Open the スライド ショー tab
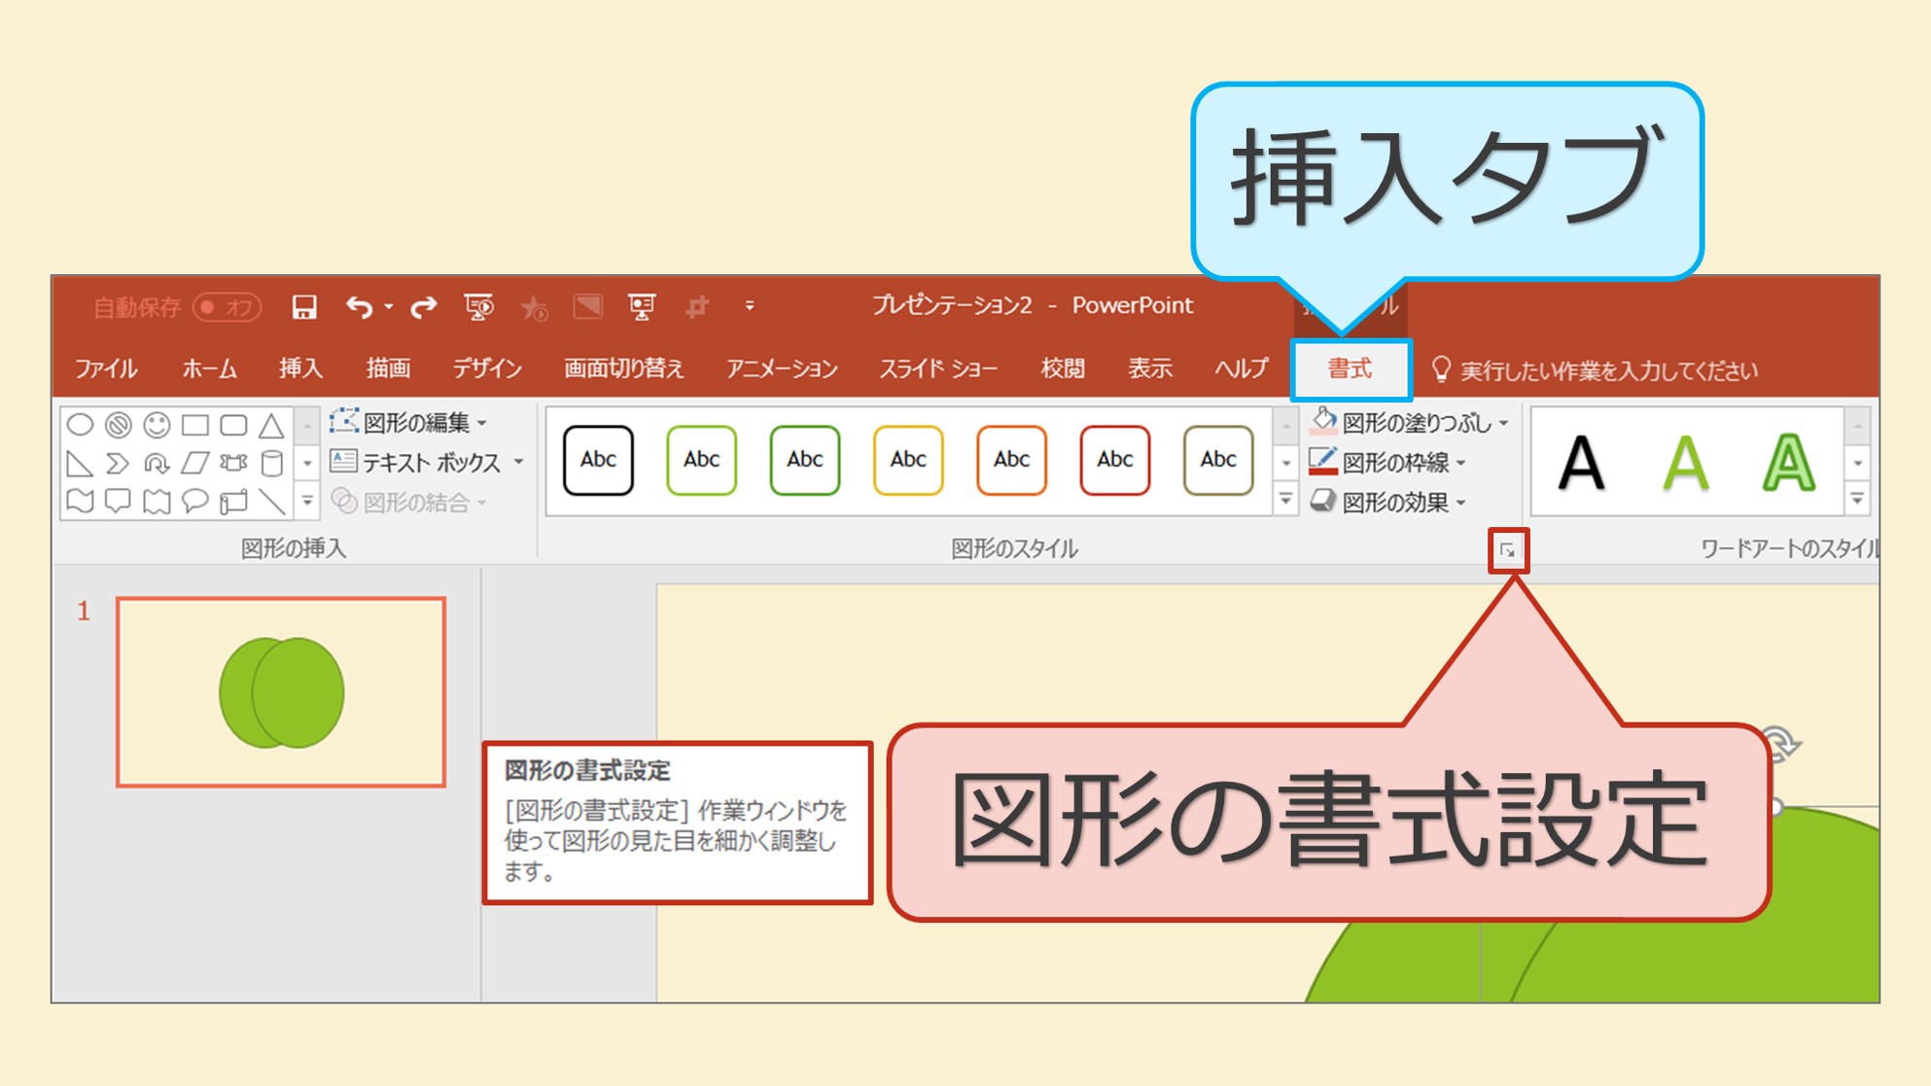 pyautogui.click(x=938, y=369)
